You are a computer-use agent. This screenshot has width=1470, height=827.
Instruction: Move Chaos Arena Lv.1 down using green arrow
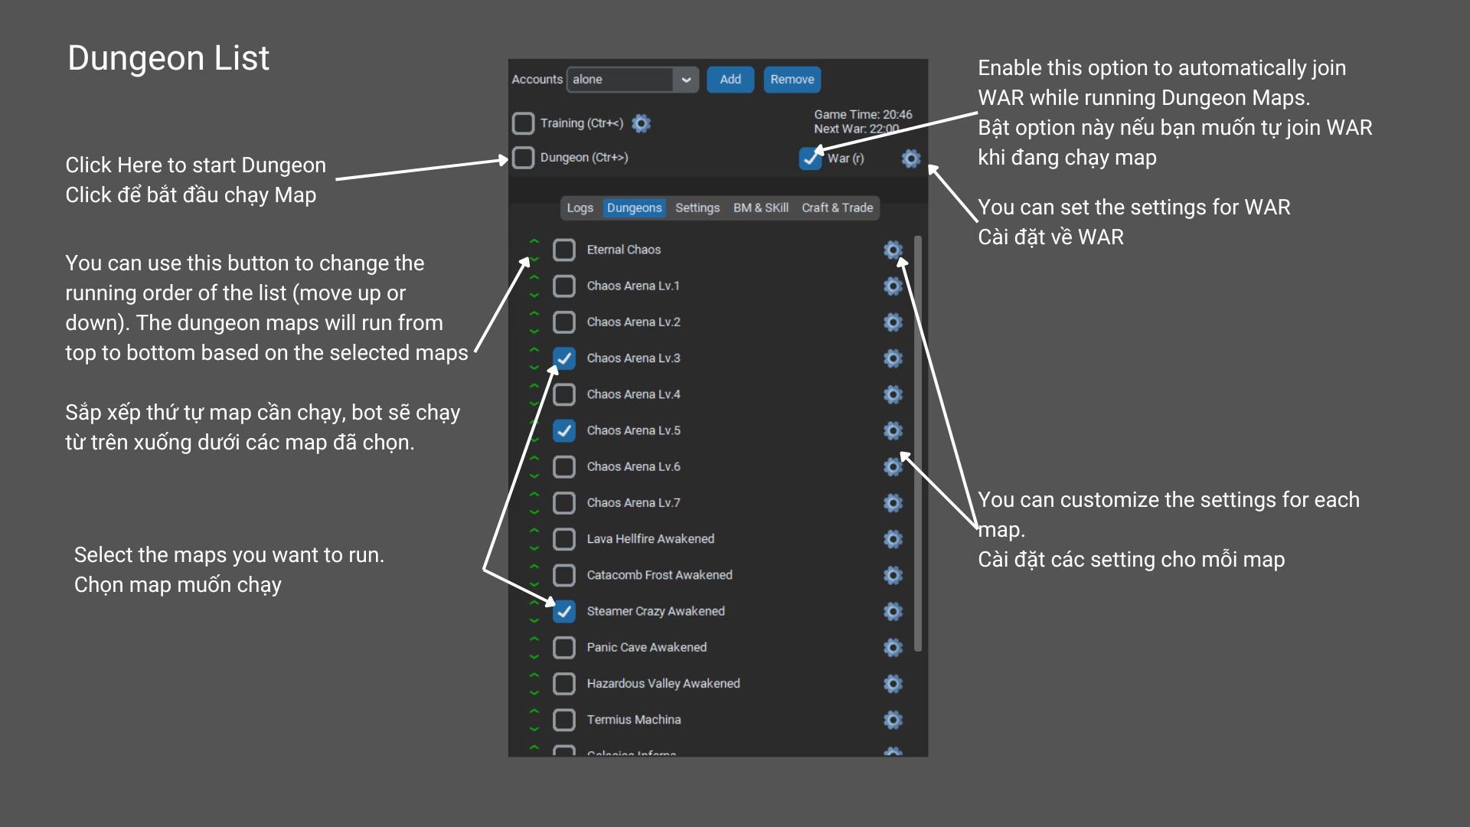pos(534,295)
